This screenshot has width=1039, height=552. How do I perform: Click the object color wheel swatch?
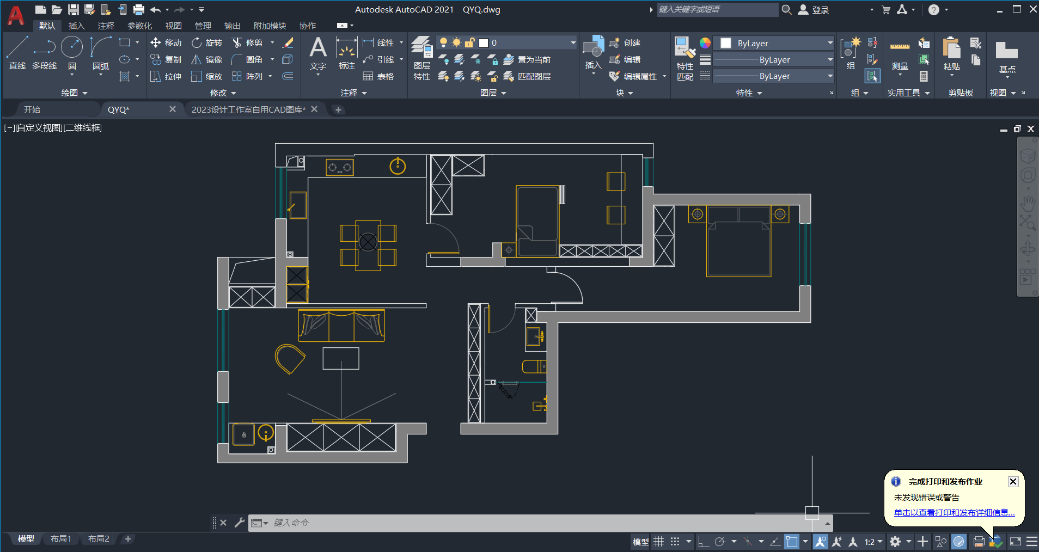coord(705,43)
